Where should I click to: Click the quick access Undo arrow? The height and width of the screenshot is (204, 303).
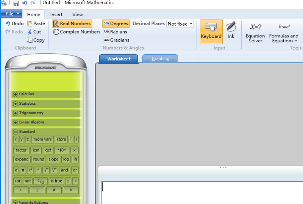tap(25, 3)
